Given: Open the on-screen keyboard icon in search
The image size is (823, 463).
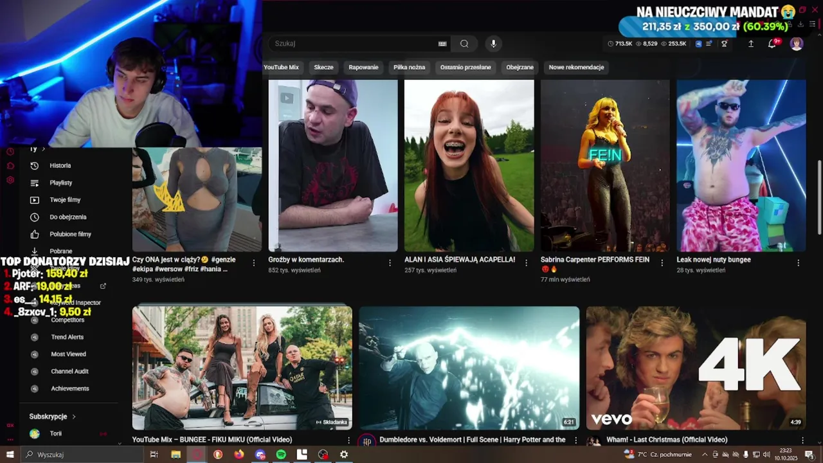Looking at the screenshot, I should (442, 44).
